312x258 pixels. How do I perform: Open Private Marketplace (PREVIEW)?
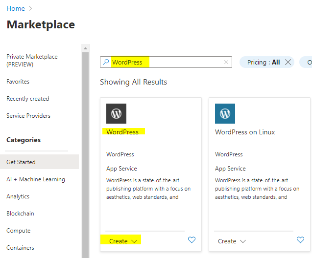pyautogui.click(x=32, y=60)
